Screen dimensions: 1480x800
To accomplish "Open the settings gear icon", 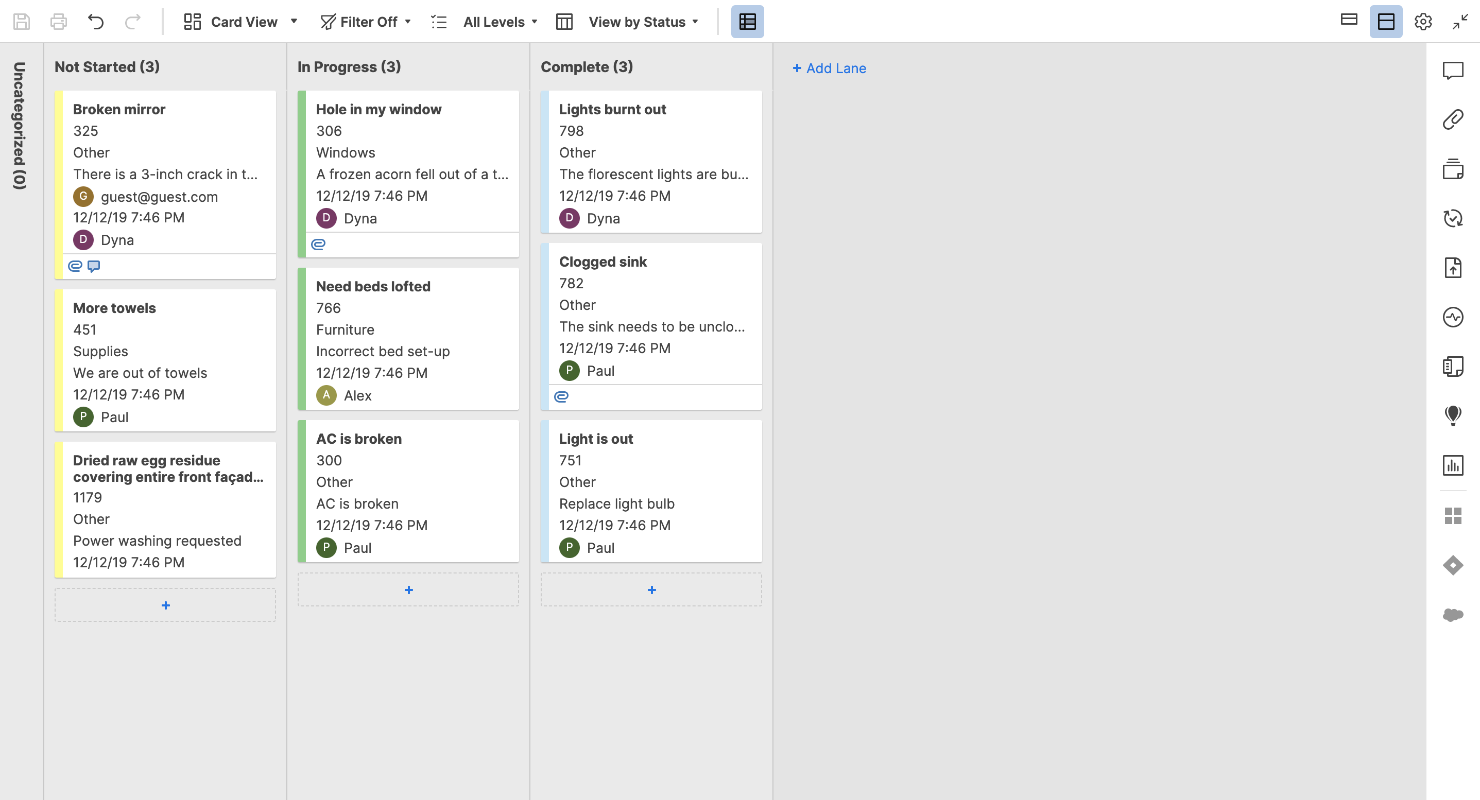I will click(x=1422, y=22).
